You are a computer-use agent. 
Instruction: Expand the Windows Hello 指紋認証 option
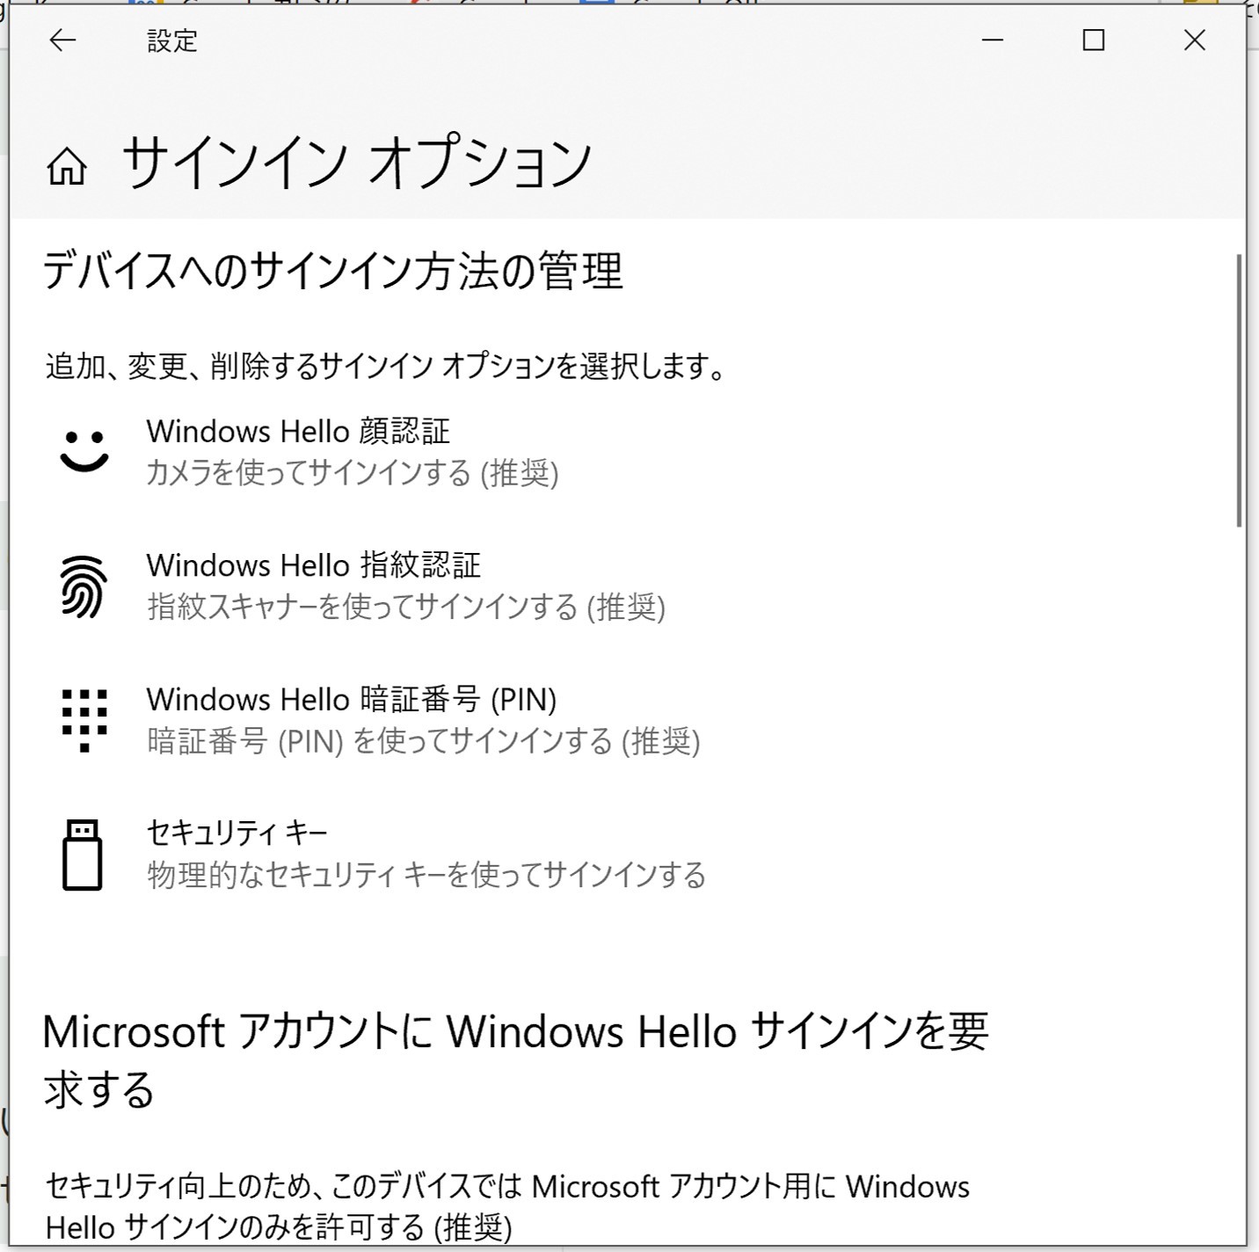click(x=313, y=565)
